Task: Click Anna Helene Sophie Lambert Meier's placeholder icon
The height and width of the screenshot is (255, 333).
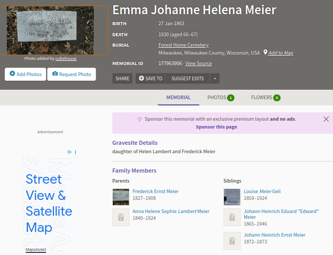Action: pos(121,217)
